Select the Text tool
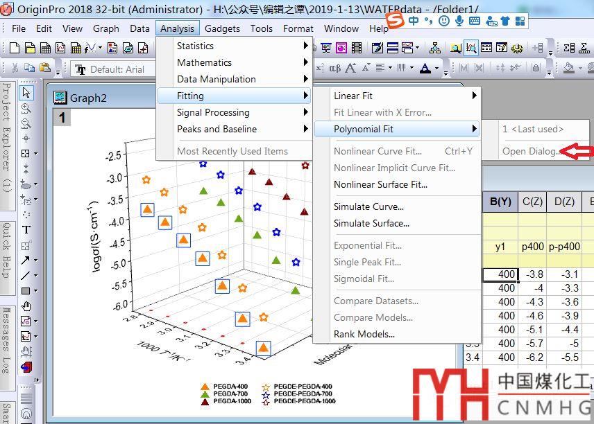Image resolution: width=594 pixels, height=424 pixels. pos(26,229)
